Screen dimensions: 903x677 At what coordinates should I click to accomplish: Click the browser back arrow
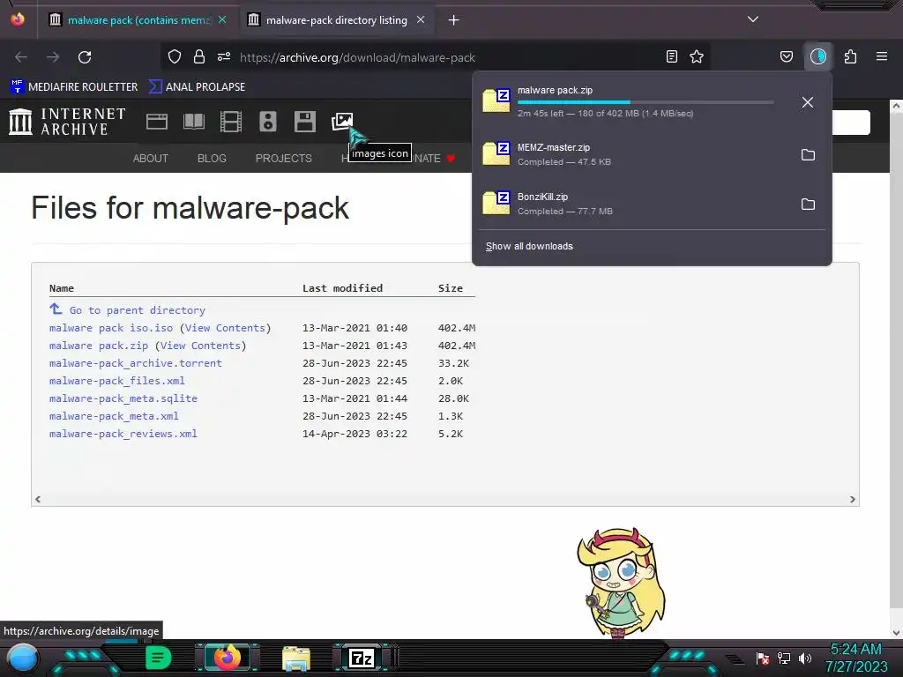tap(21, 57)
